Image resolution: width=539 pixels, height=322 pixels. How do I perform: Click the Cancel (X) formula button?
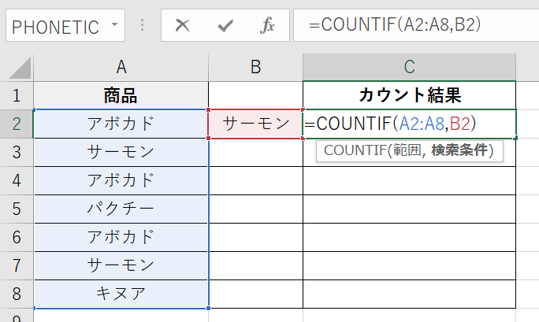pyautogui.click(x=183, y=25)
